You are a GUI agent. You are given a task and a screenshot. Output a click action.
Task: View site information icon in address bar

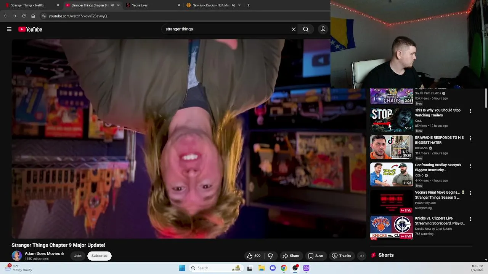44,16
